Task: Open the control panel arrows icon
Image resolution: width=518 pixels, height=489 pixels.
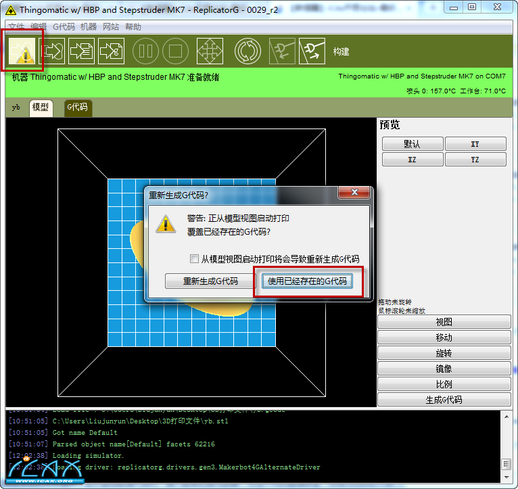Action: point(210,51)
